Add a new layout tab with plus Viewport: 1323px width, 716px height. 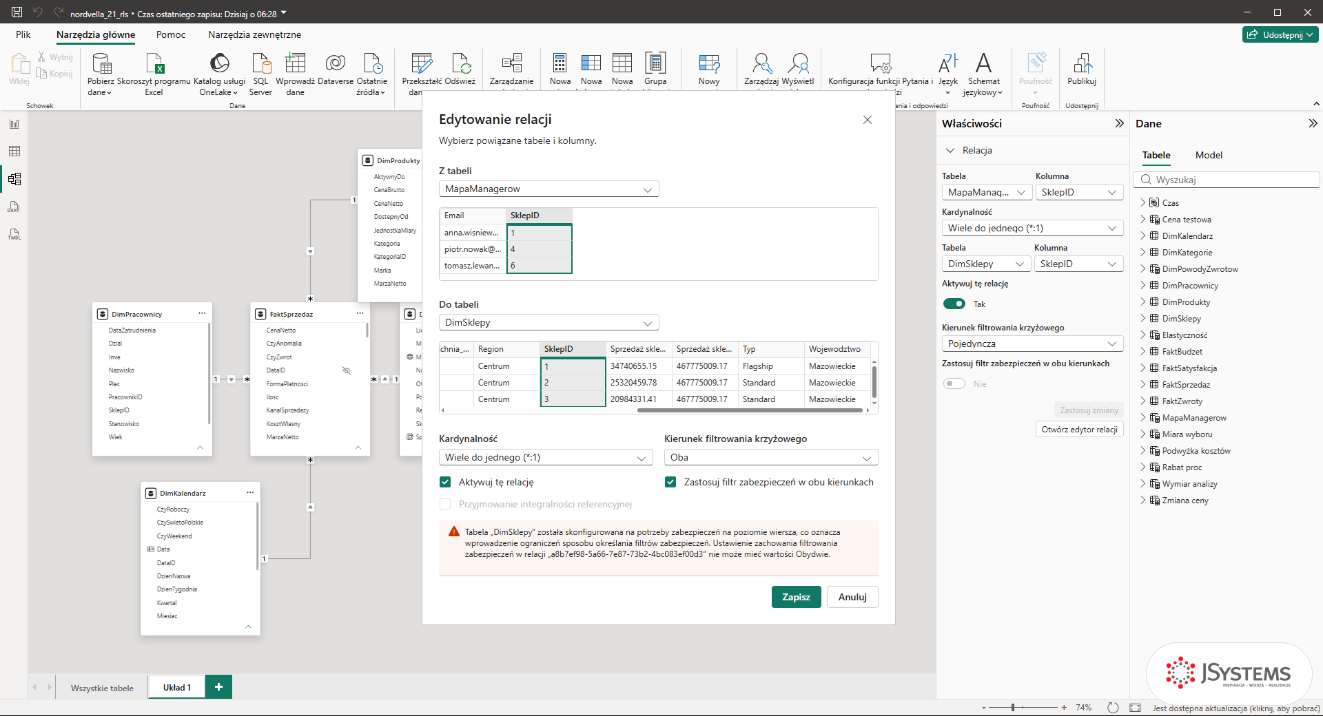coord(218,686)
